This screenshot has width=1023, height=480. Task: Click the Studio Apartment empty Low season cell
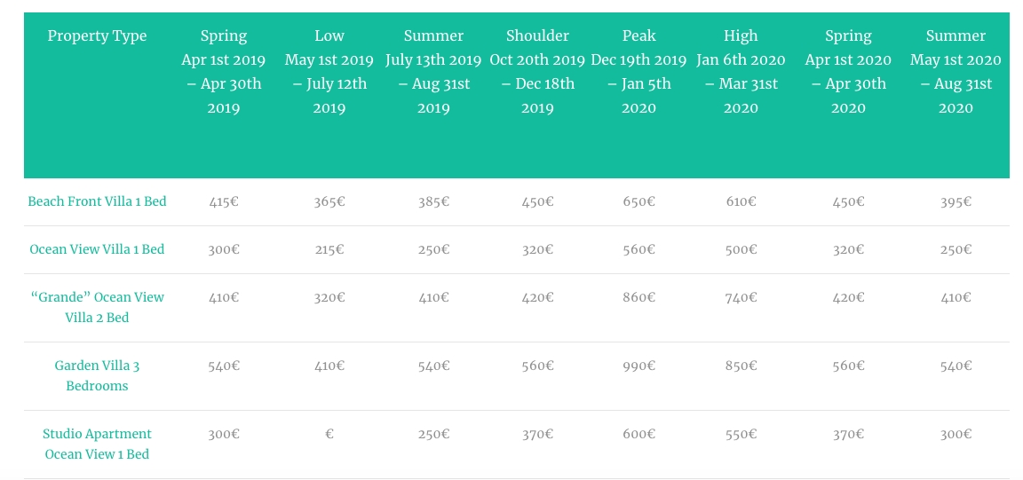coord(329,434)
